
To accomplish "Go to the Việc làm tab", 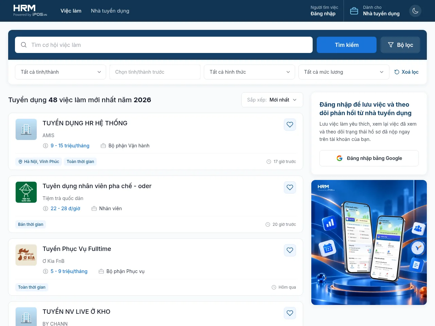I will point(71,11).
